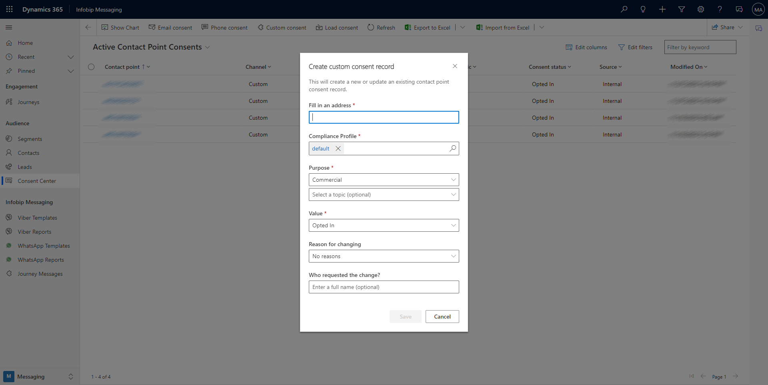Click Import from Excel
The image size is (768, 385).
503,28
